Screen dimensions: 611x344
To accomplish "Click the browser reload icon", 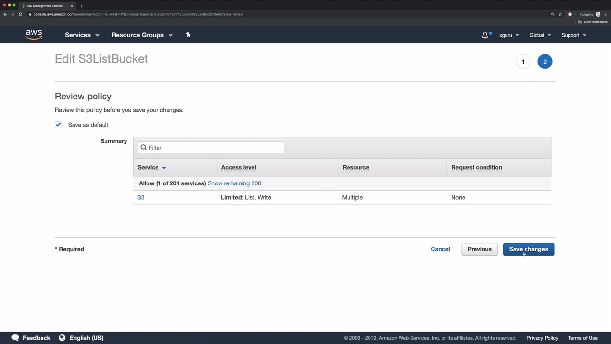I will coord(21,14).
